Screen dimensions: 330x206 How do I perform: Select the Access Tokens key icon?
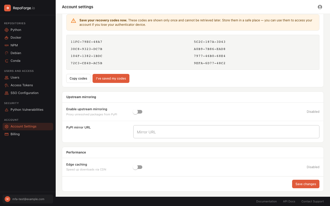[x=6, y=85]
